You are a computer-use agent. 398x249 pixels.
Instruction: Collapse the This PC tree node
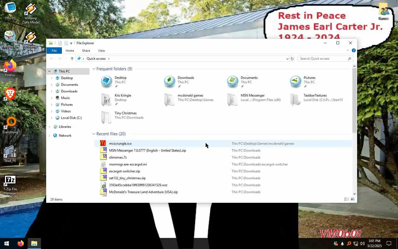tap(49, 71)
